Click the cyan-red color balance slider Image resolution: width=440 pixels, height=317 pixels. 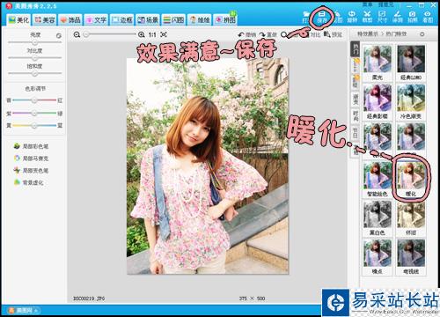click(34, 100)
